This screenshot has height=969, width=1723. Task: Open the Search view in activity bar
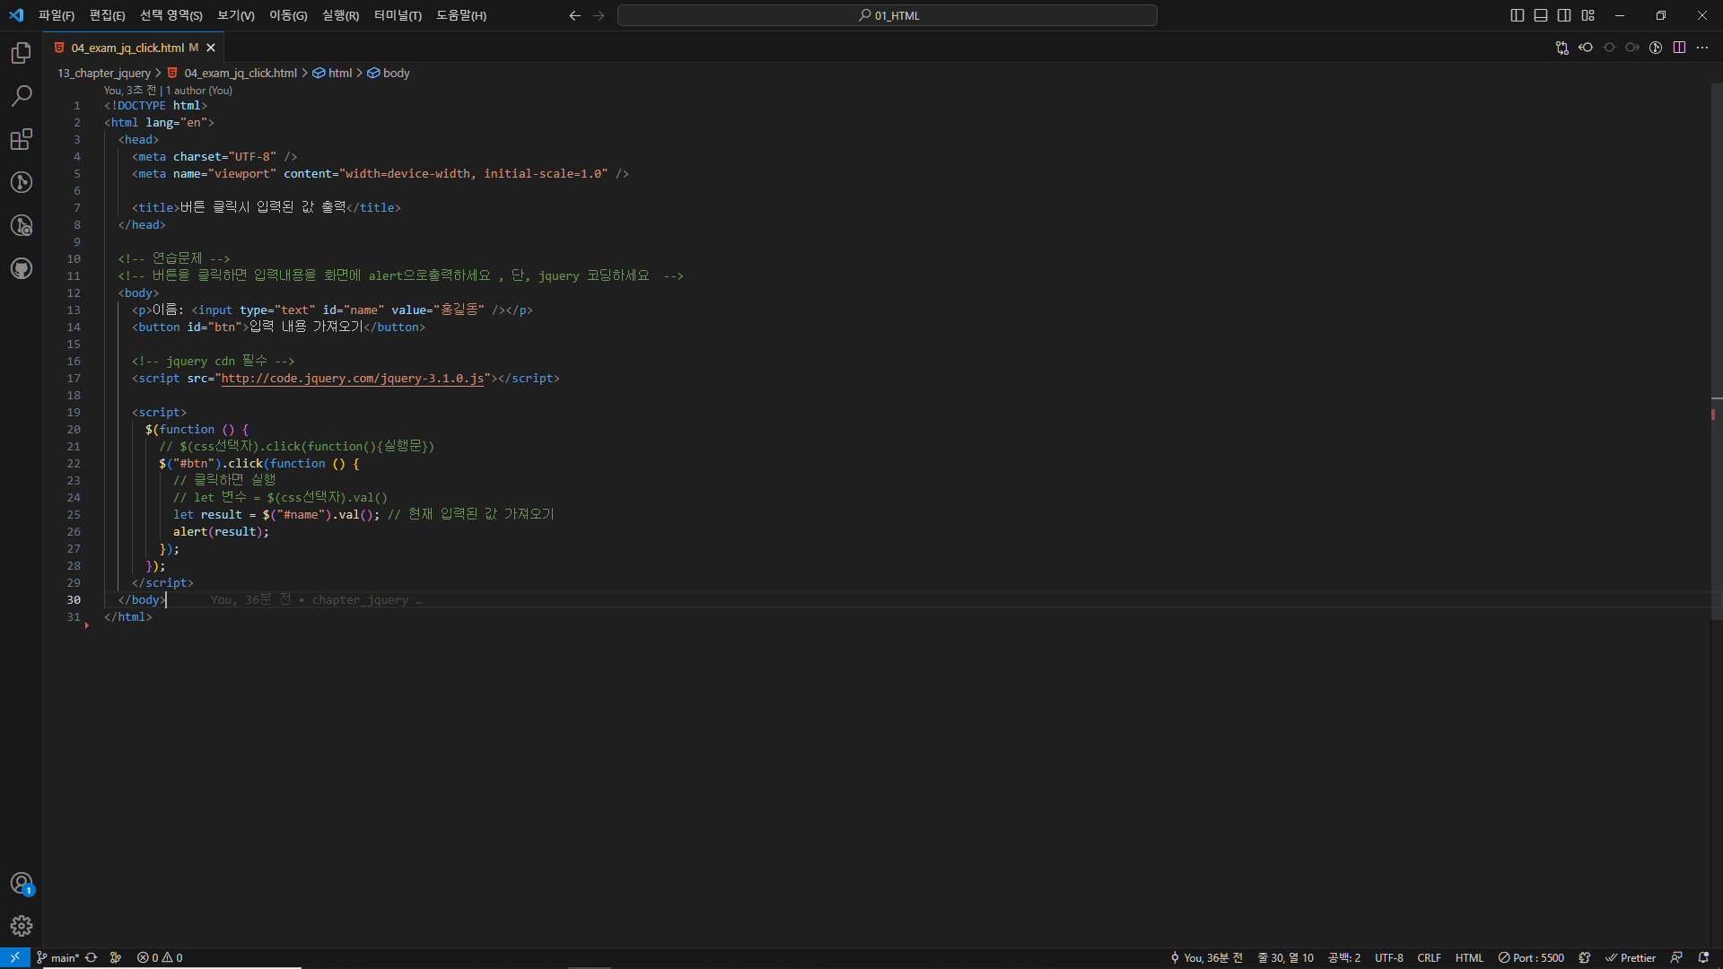point(22,96)
